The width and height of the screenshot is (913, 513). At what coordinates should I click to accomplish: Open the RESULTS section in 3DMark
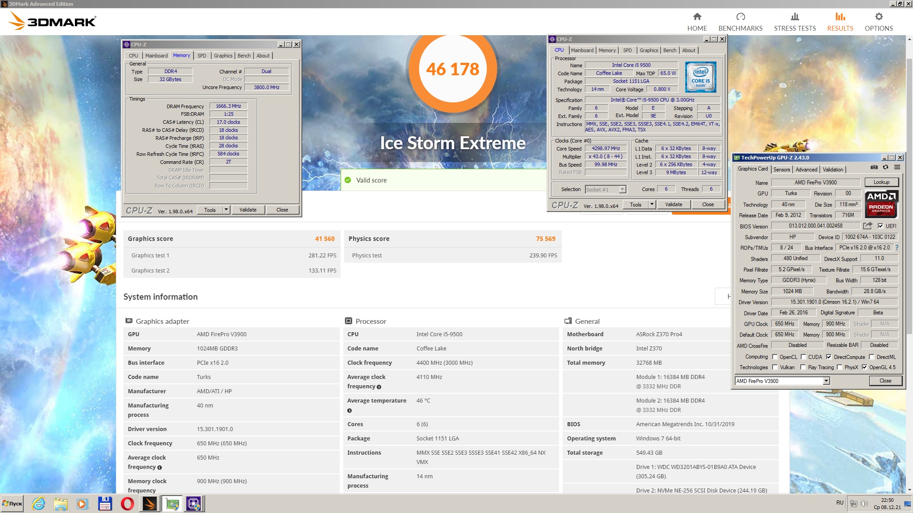click(x=840, y=22)
